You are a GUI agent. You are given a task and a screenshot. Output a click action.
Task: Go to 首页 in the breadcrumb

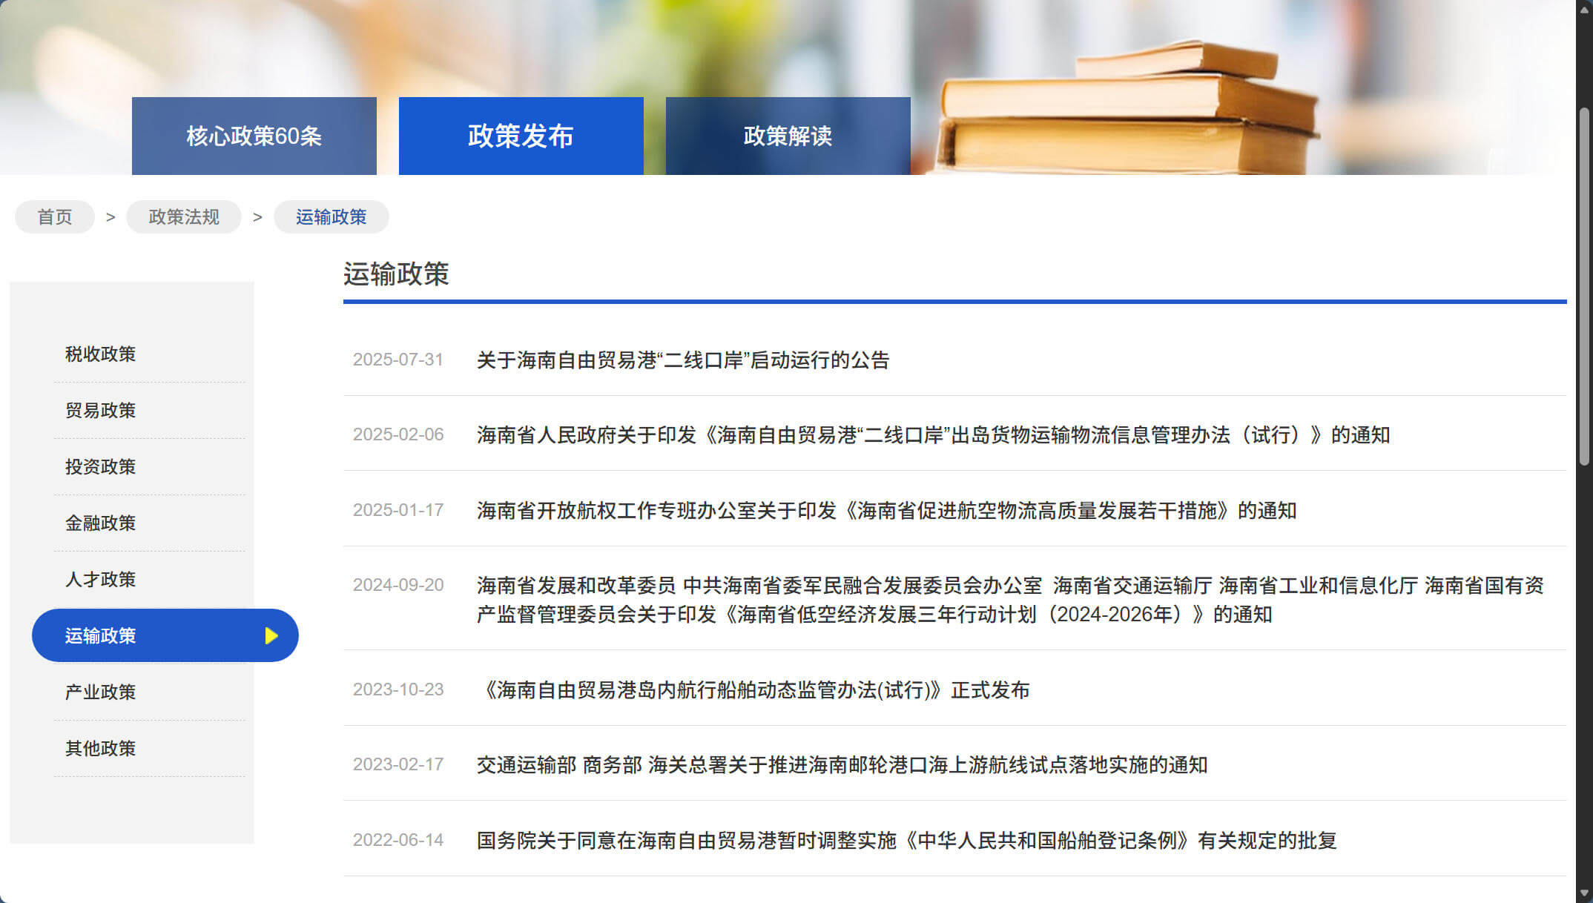55,217
